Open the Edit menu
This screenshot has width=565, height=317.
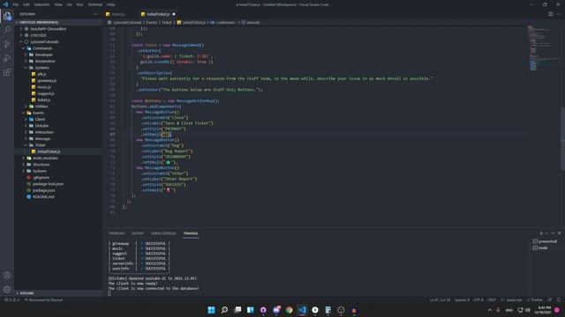point(26,4)
